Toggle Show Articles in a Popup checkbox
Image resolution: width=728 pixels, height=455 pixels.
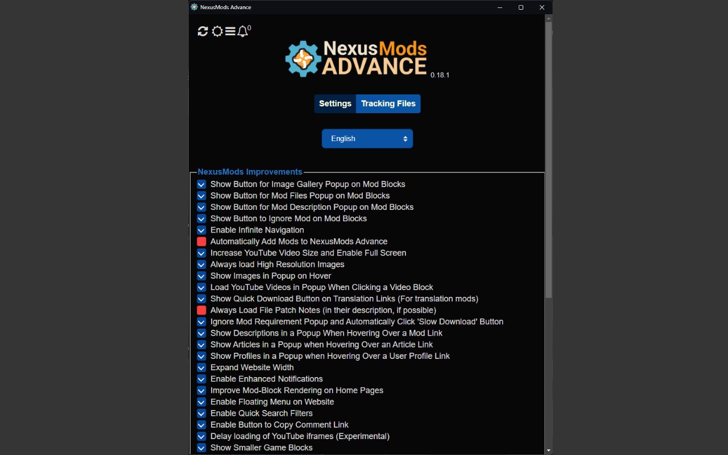(201, 345)
